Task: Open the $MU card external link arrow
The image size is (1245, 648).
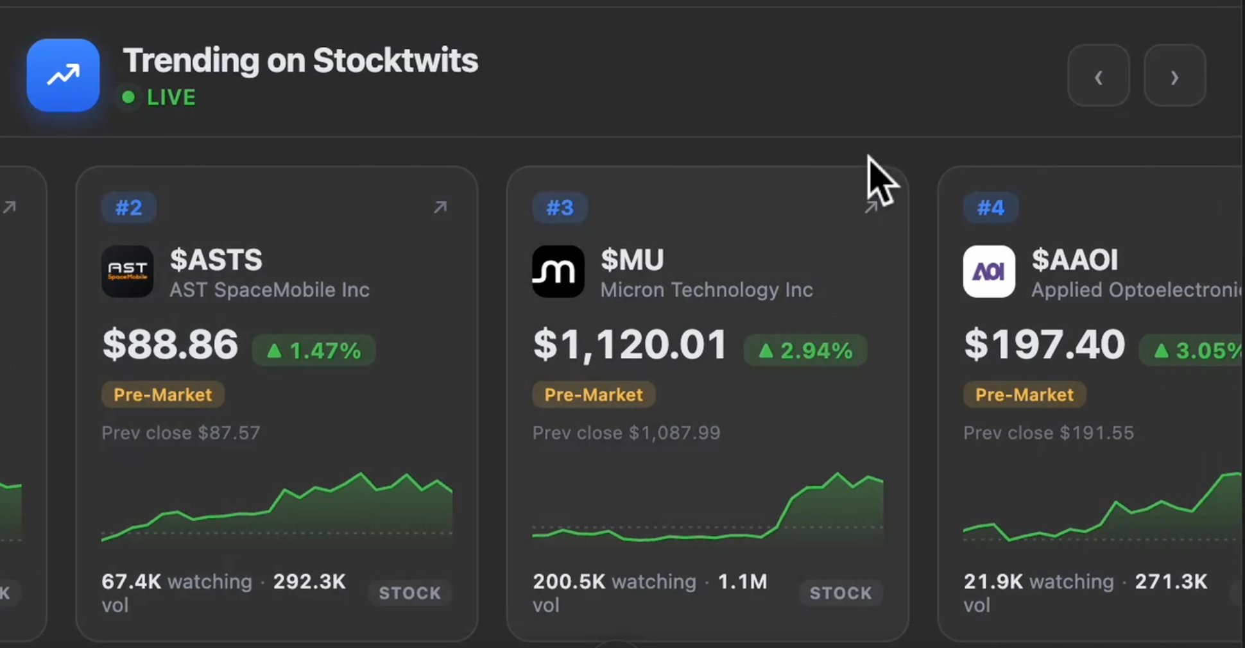Action: (x=871, y=207)
